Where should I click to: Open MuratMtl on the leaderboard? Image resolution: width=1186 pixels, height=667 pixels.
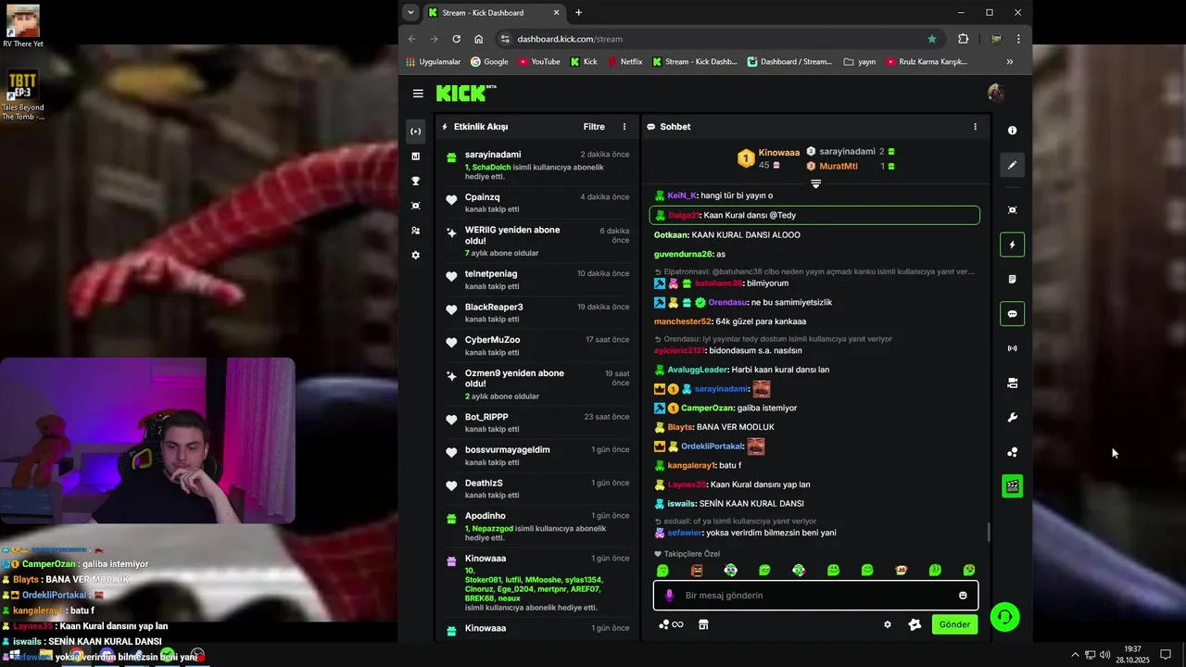point(839,167)
